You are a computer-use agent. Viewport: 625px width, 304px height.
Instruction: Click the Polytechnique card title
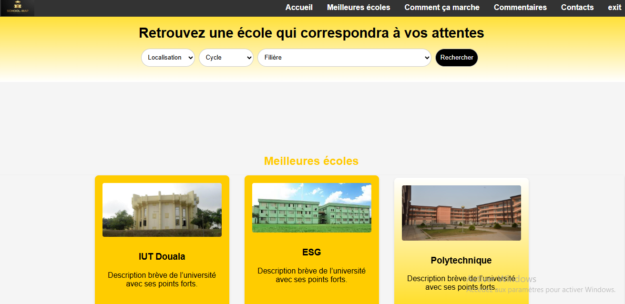(461, 261)
